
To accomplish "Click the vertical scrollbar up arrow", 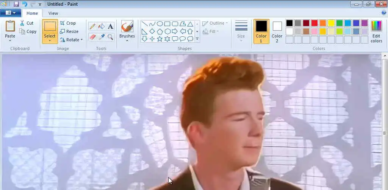I will 385,56.
